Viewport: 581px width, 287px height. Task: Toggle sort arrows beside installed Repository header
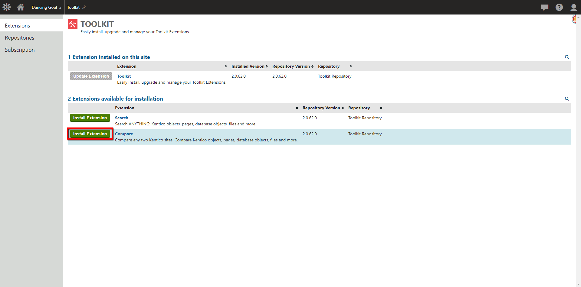pyautogui.click(x=351, y=66)
